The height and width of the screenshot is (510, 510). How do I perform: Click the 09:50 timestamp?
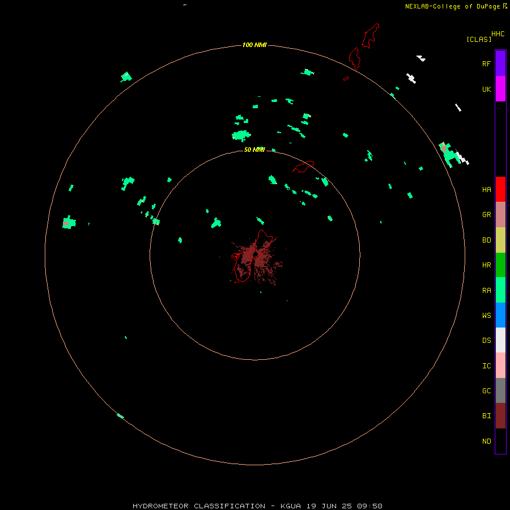[x=369, y=506]
